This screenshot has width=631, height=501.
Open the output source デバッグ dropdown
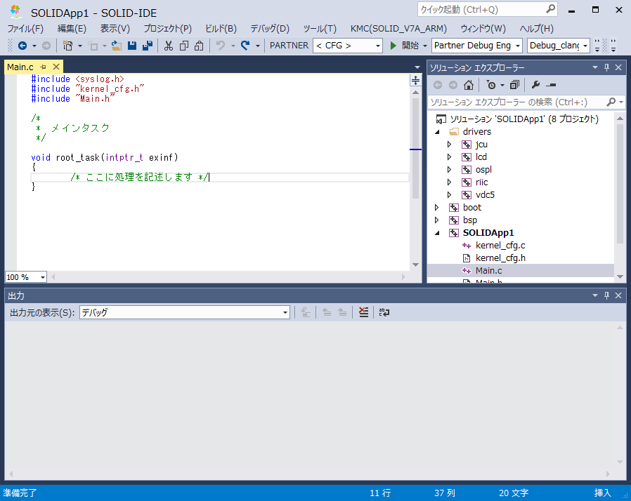pyautogui.click(x=185, y=312)
